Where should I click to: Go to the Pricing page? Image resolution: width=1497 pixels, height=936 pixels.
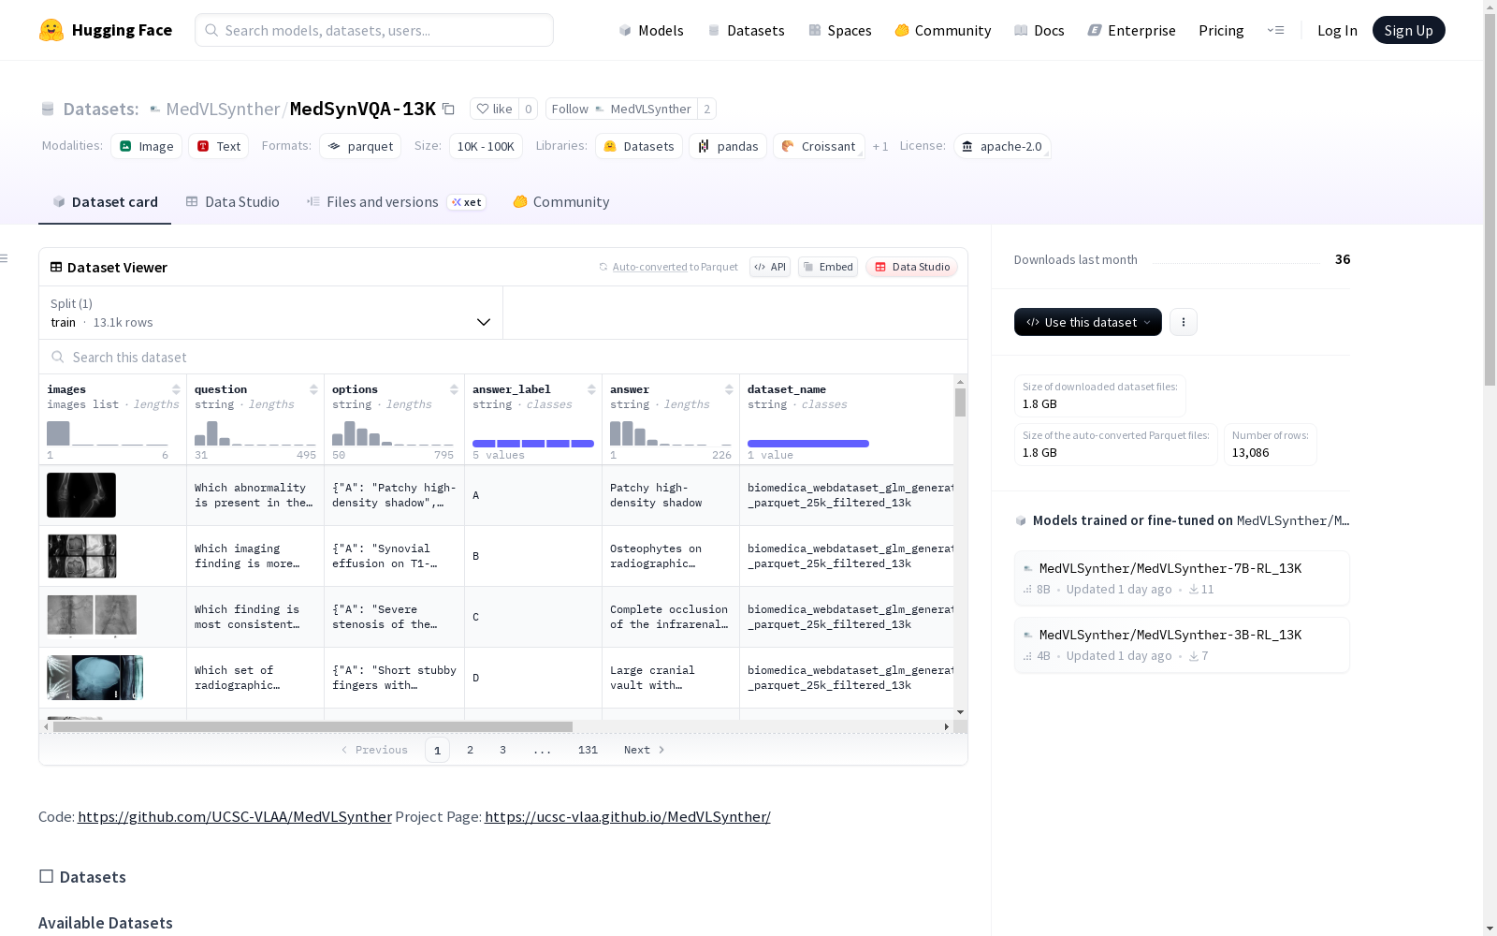point(1221,30)
